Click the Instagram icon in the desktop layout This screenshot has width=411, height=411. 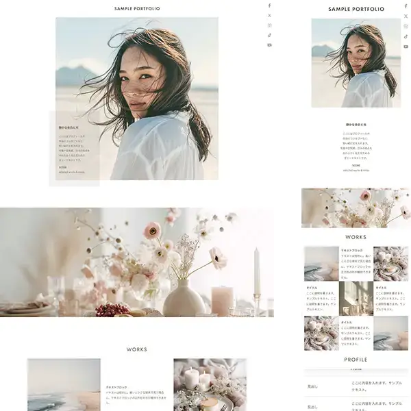pyautogui.click(x=270, y=25)
